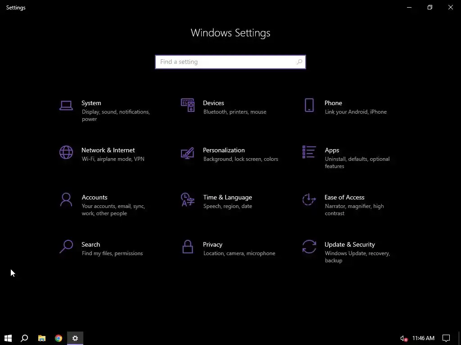Click 'Background, lock screen, colors' text
This screenshot has height=345, width=461.
pos(240,159)
